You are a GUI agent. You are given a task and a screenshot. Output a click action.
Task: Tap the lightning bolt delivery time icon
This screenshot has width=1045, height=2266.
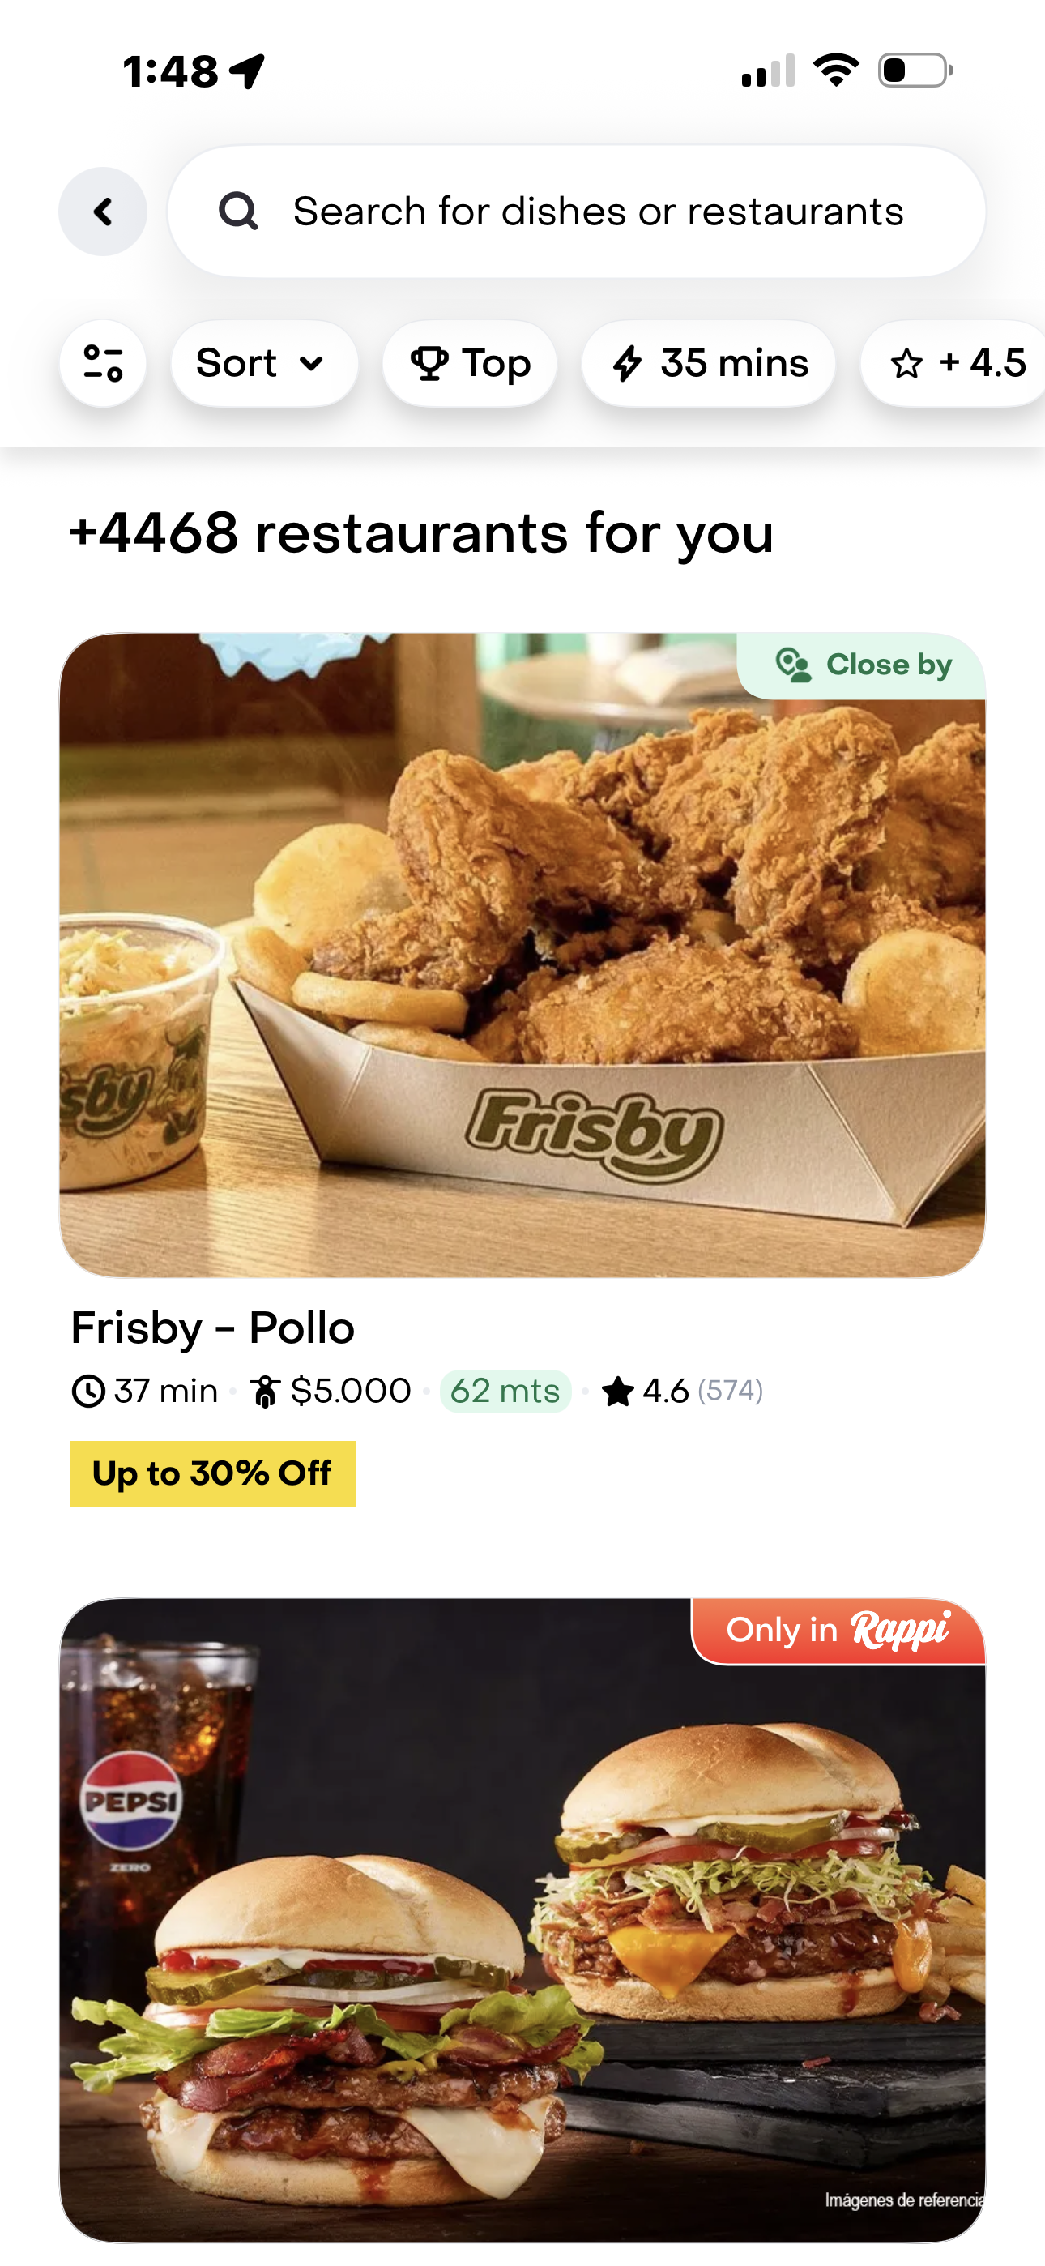627,363
